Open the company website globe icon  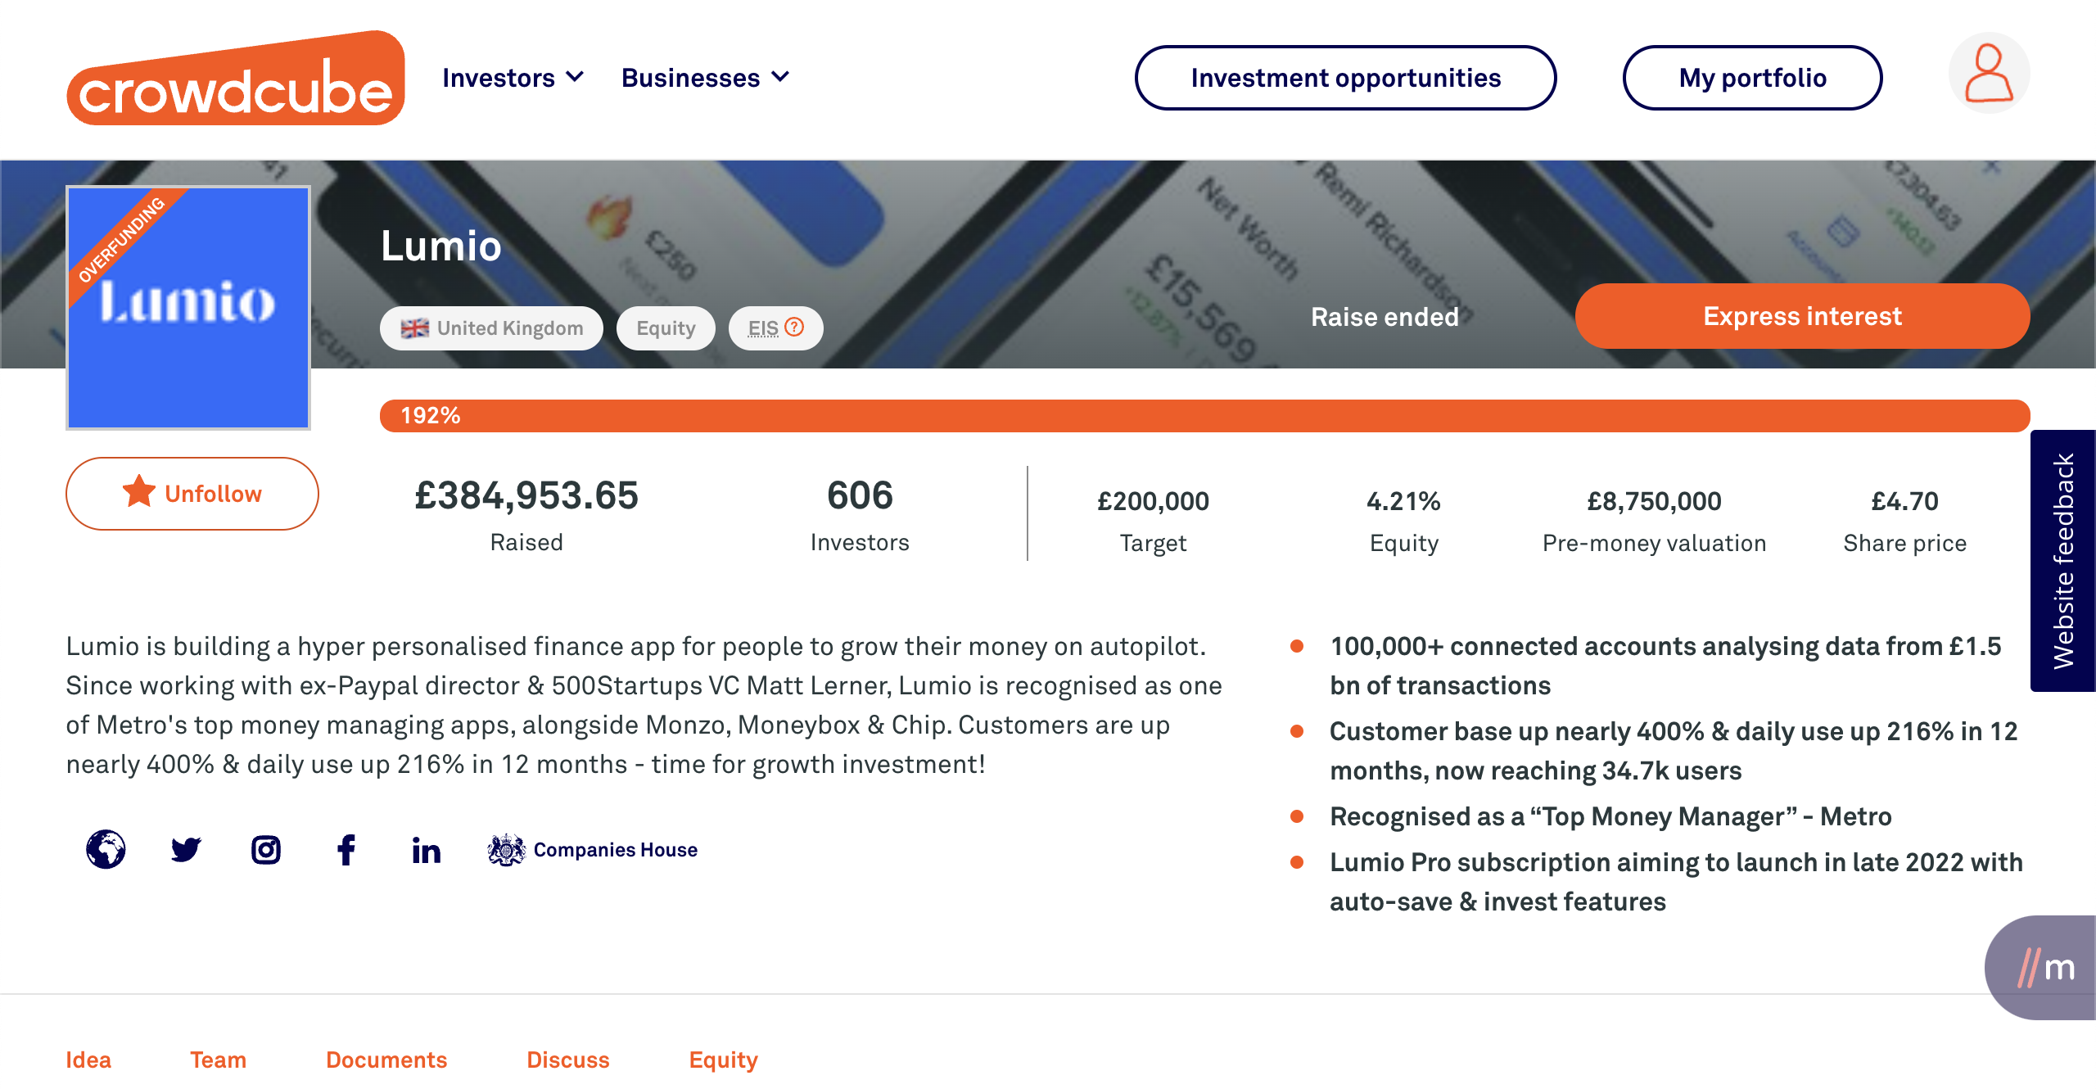(106, 849)
